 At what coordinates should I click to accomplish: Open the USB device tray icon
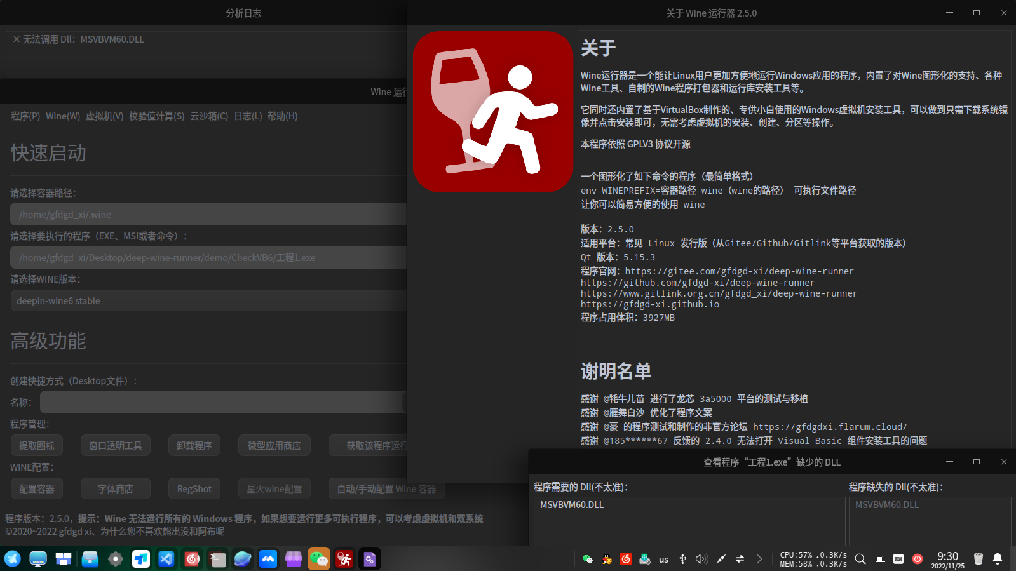pos(683,559)
